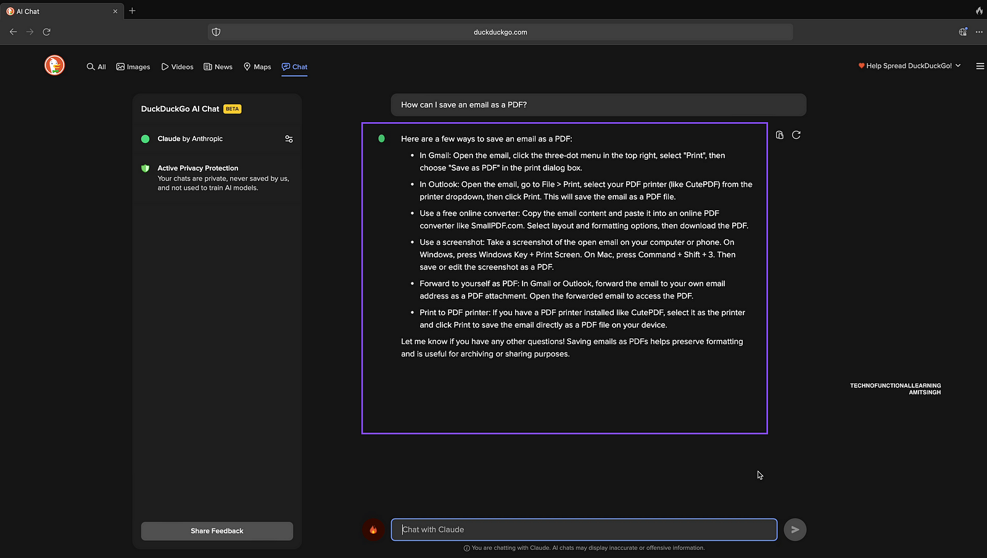Image resolution: width=987 pixels, height=558 pixels.
Task: Click the DuckDuckGo logo
Action: click(54, 65)
